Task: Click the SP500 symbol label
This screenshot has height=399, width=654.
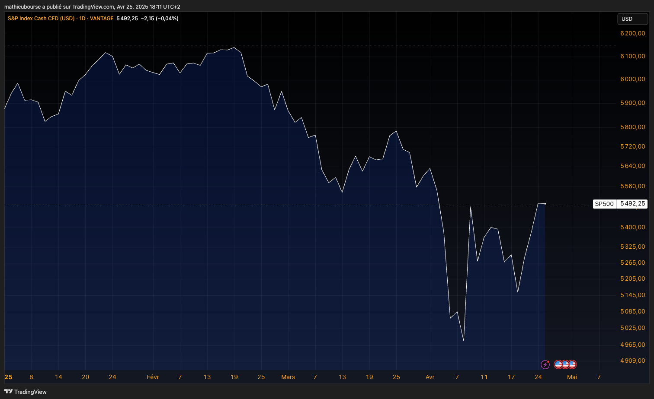Action: tap(604, 204)
